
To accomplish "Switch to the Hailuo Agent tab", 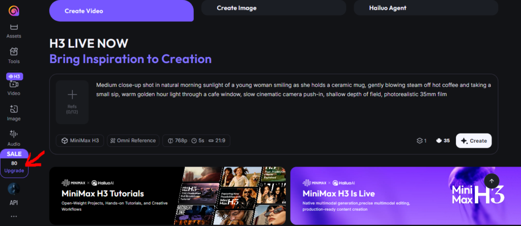I will tap(426, 8).
